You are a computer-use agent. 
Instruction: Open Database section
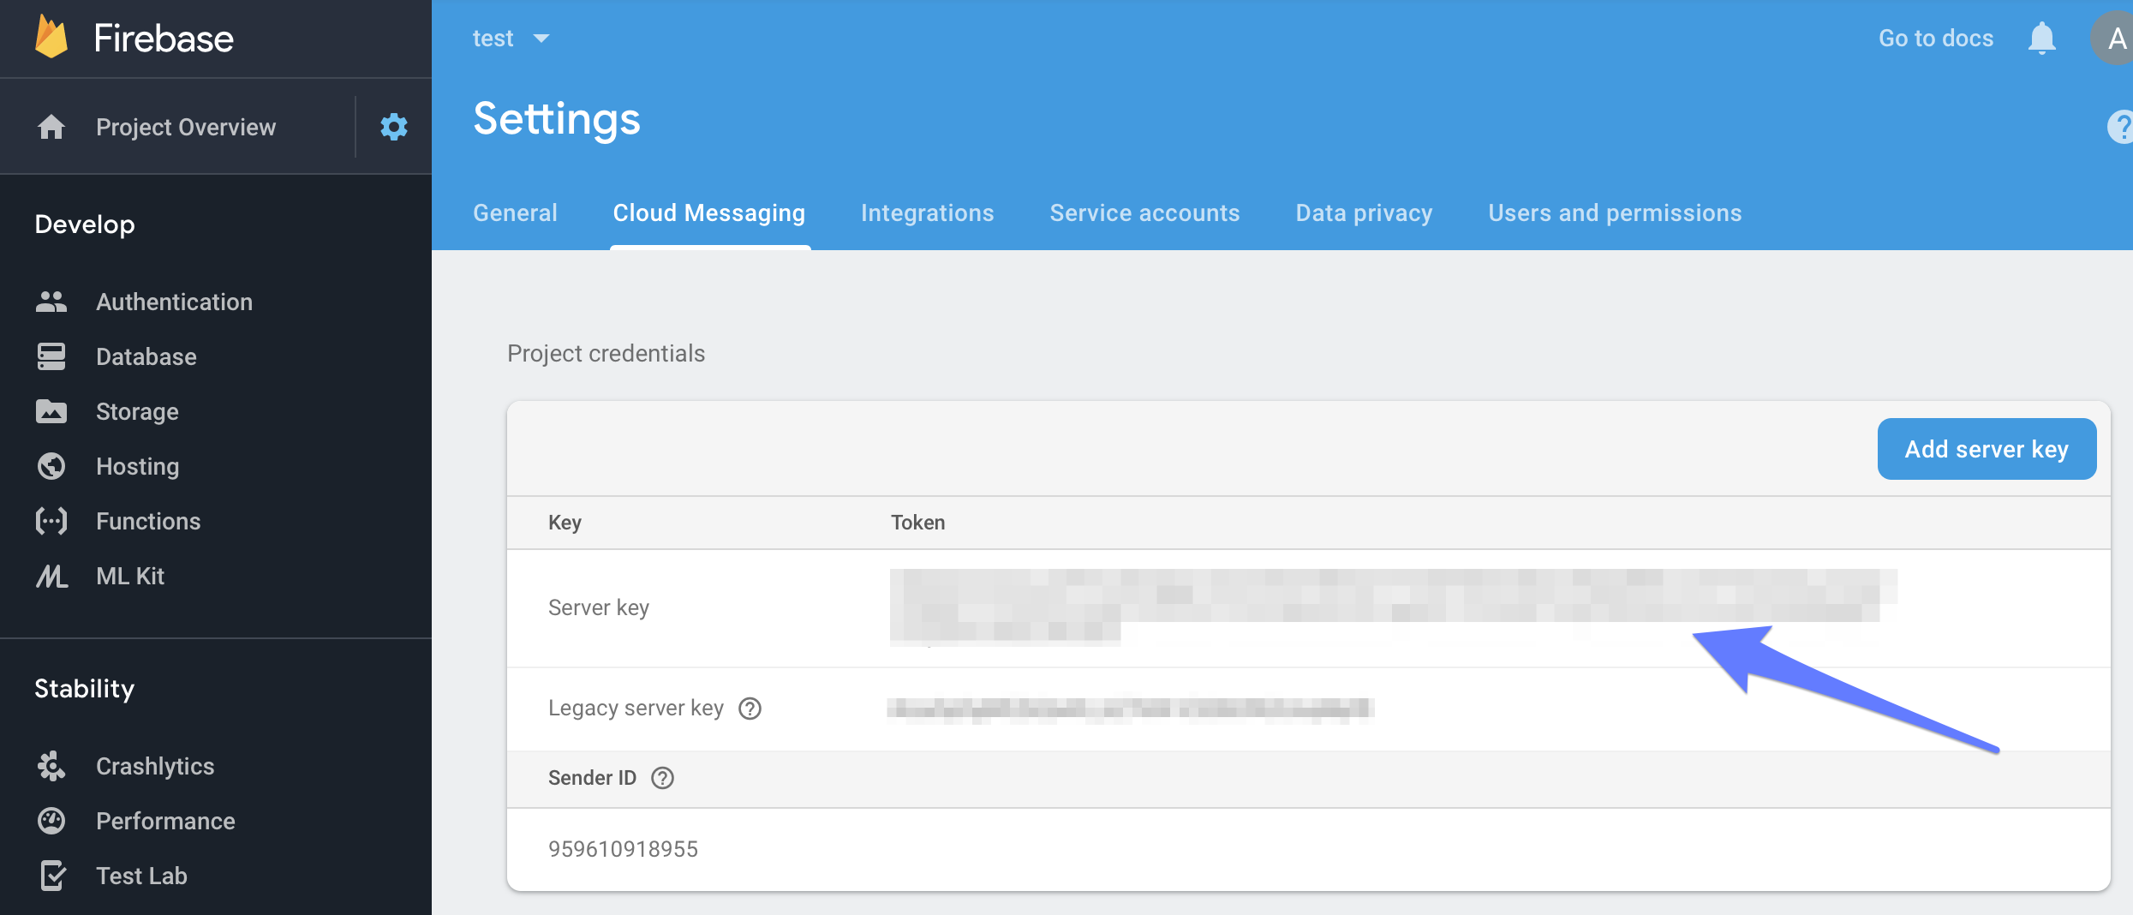[x=146, y=356]
